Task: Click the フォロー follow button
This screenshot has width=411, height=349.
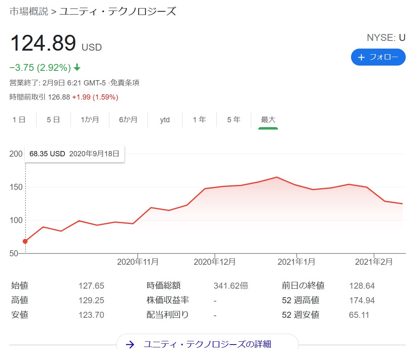Action: tap(378, 57)
